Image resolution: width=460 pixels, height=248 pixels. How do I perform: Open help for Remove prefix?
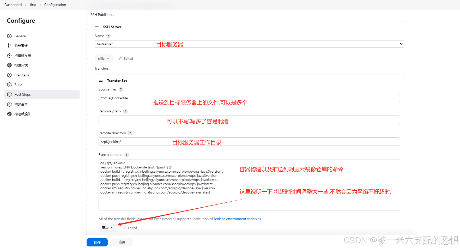pyautogui.click(x=125, y=111)
